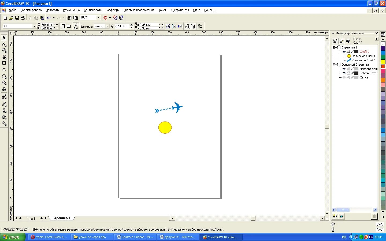Switch to the Страница 1 page tab
This screenshot has width=386, height=241.
(x=61, y=218)
